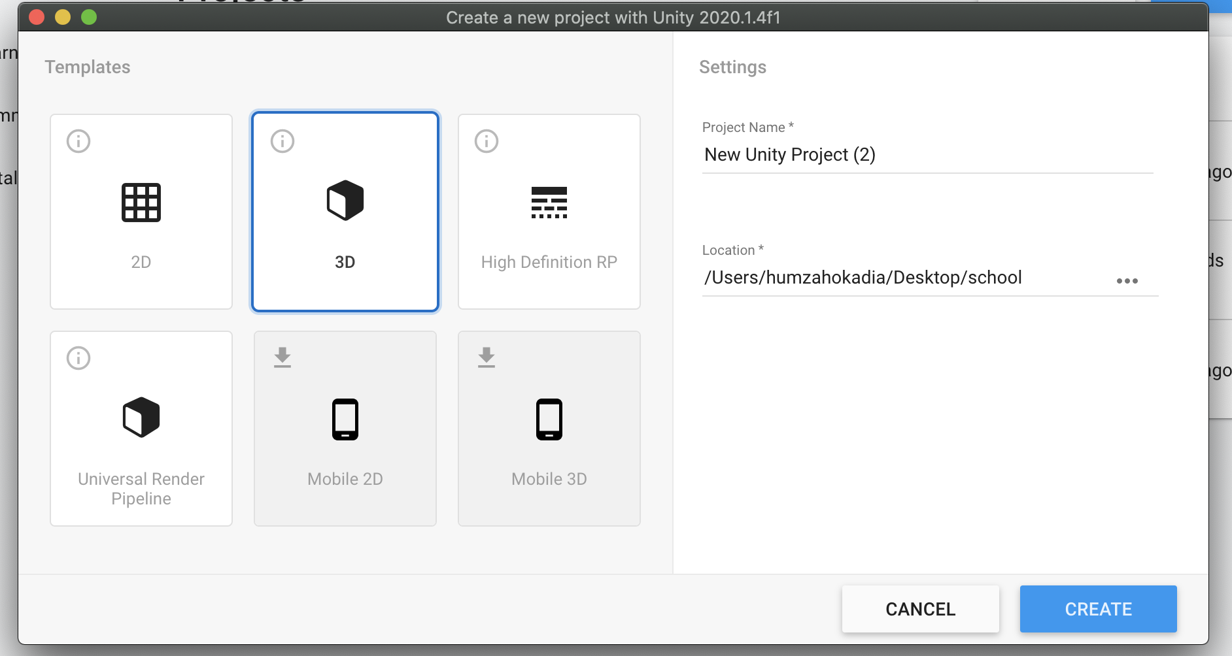Click info icon on High Definition RP template
This screenshot has width=1232, height=656.
click(x=487, y=141)
